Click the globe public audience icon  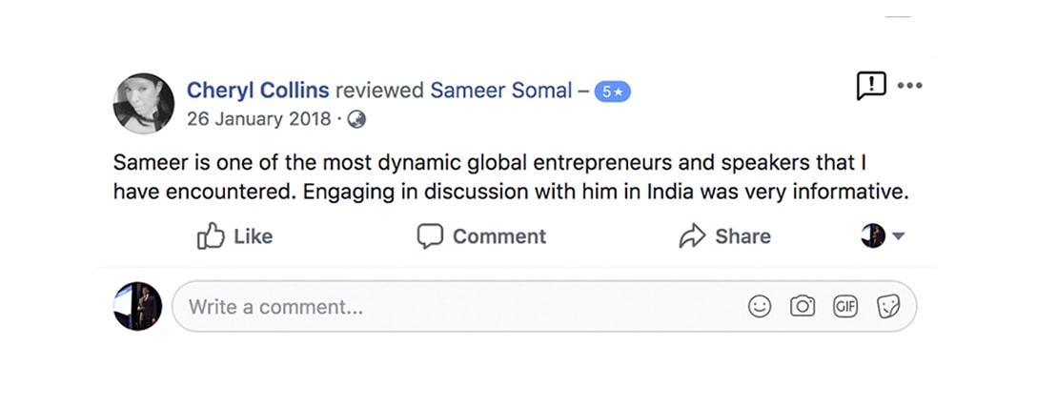coord(356,119)
